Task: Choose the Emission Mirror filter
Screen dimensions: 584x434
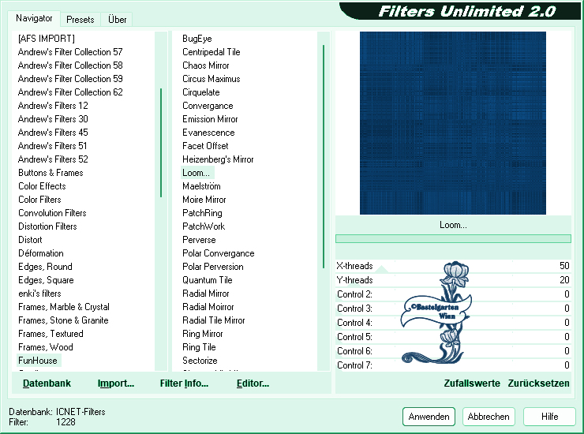Action: (x=210, y=119)
